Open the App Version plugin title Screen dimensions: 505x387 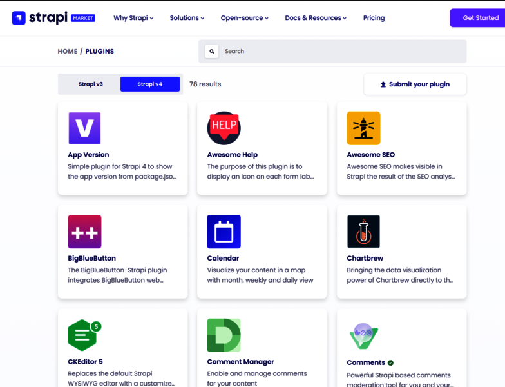pos(88,155)
